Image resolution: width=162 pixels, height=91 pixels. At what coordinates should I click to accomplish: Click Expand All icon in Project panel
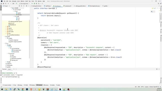coord(22,6)
